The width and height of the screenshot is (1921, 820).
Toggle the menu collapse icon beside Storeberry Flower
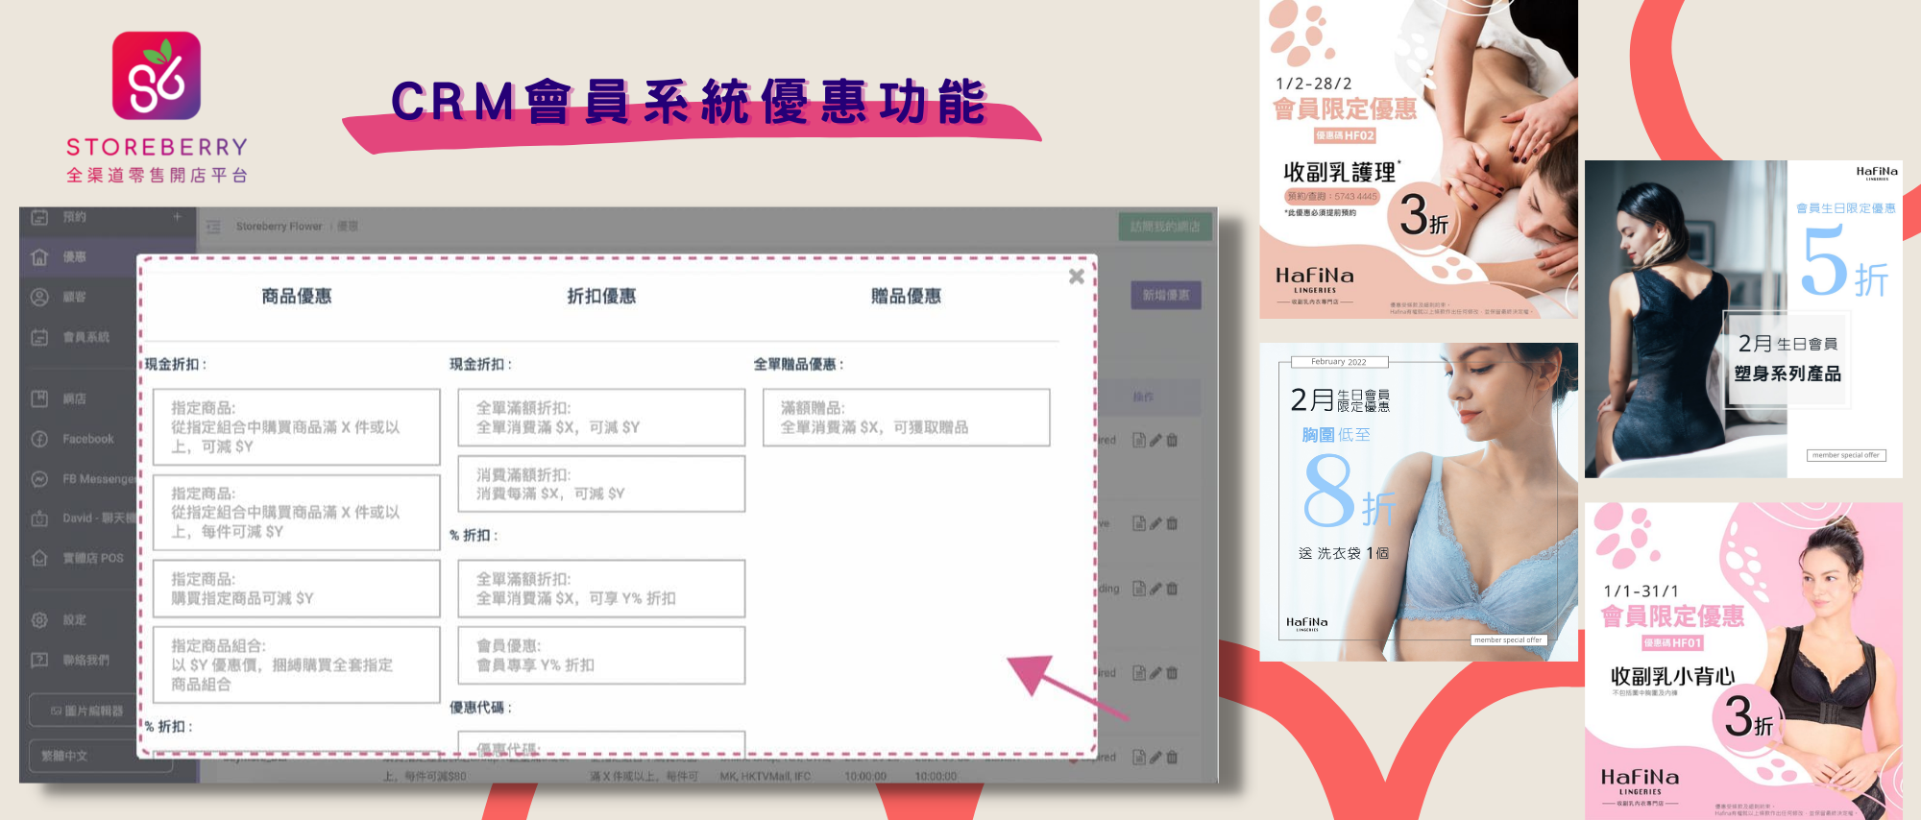[x=212, y=227]
